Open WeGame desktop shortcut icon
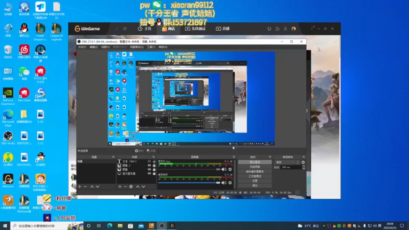409x230 pixels. [x=8, y=181]
